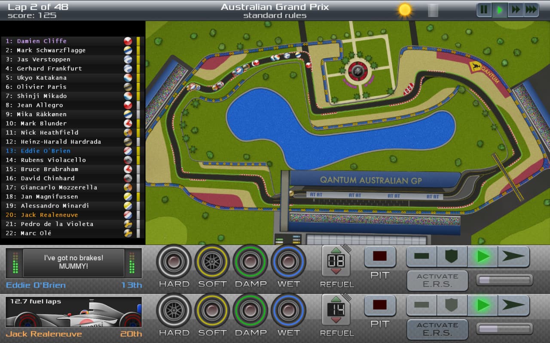The width and height of the screenshot is (550, 343).
Task: Click Eddie O'Brien's E.R.S. charge bar
Action: point(504,280)
